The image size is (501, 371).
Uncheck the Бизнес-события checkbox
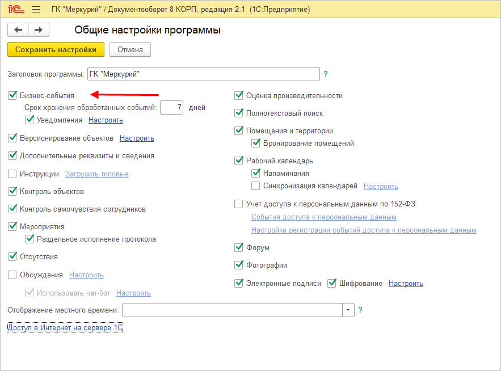click(12, 95)
